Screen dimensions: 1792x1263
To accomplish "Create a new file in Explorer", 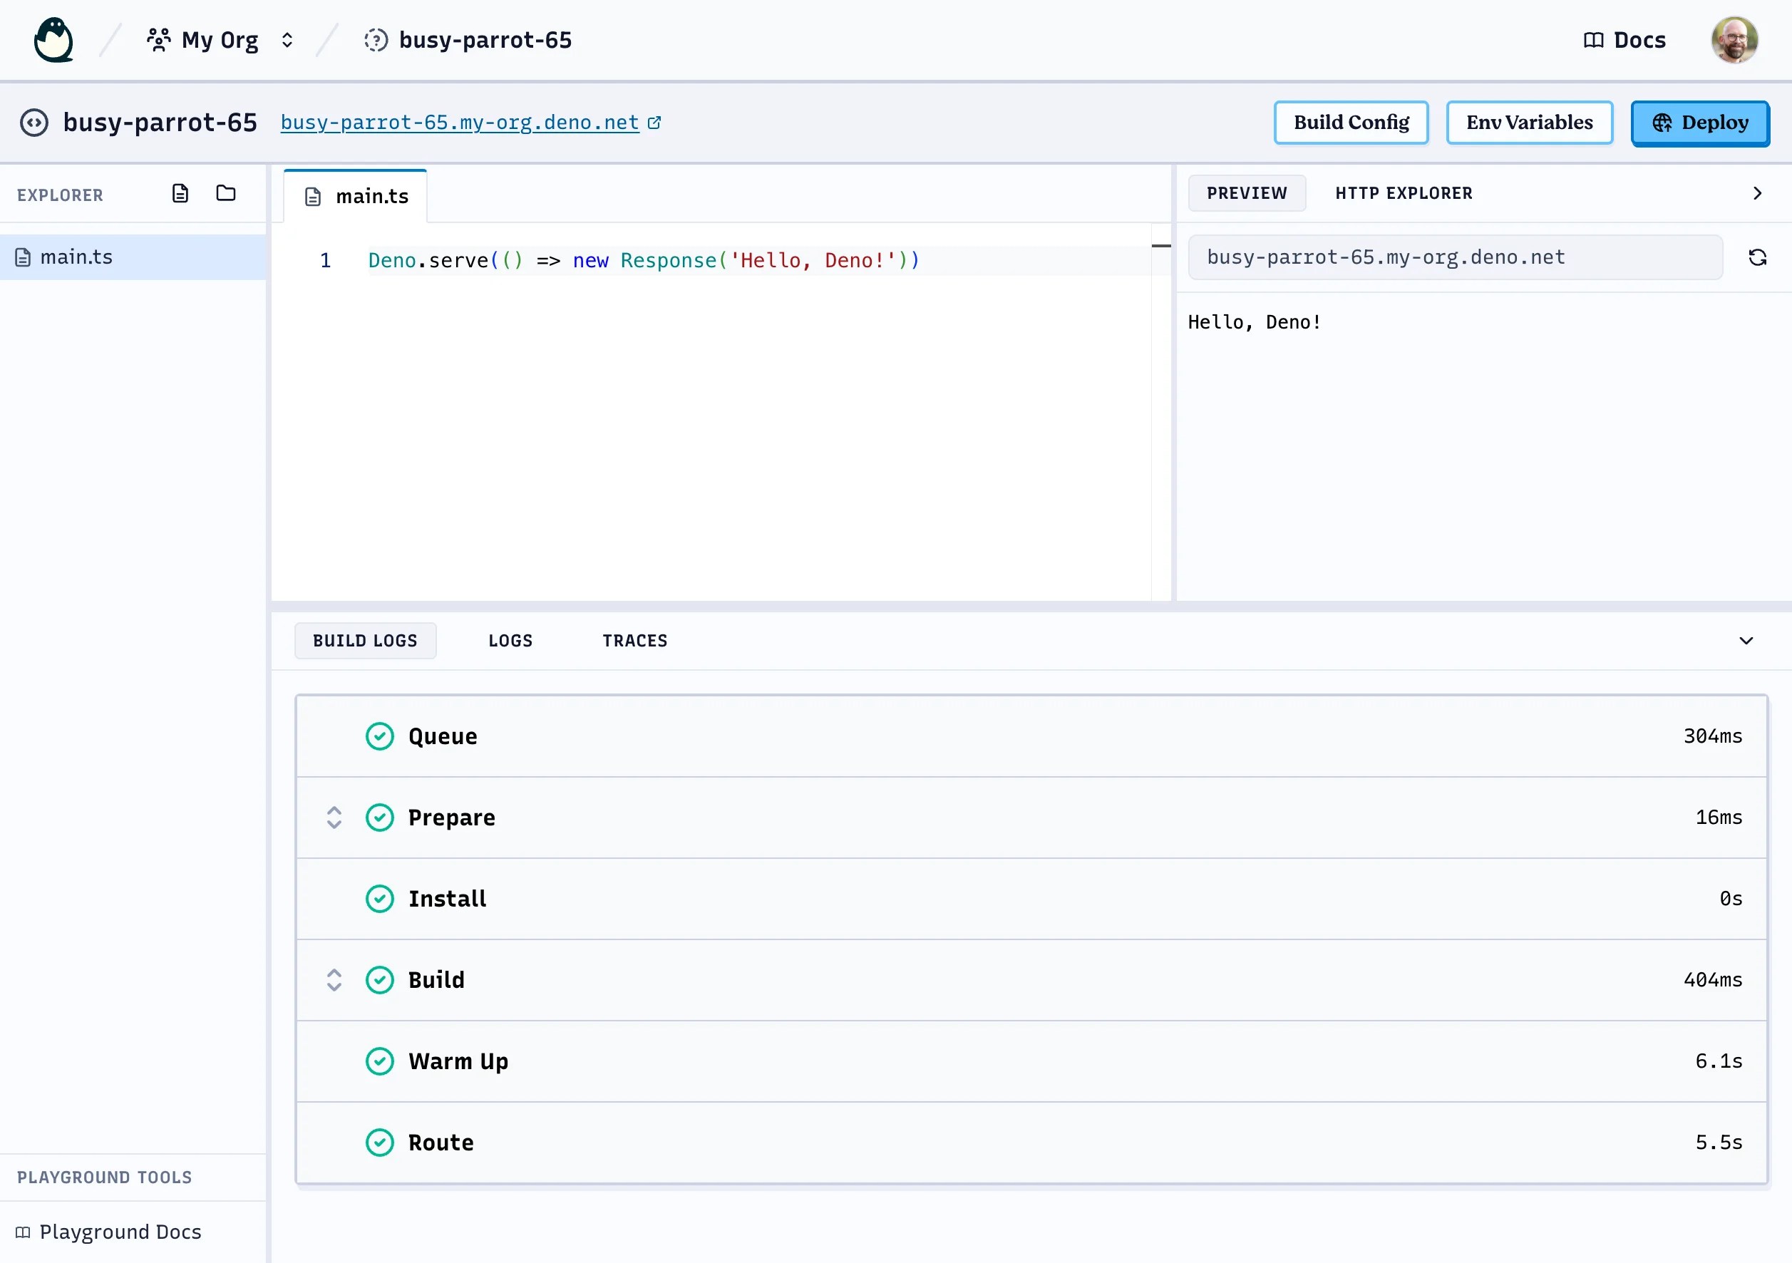I will [x=180, y=194].
